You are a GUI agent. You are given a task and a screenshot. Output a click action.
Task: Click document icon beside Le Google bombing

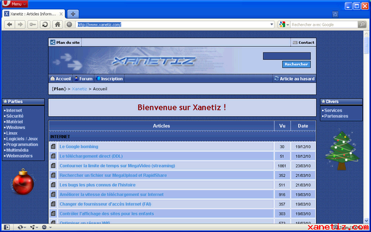[x=53, y=147]
